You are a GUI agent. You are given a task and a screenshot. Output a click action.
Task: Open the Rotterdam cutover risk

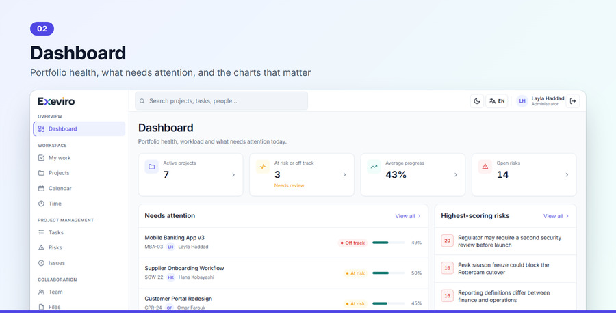pyautogui.click(x=504, y=269)
